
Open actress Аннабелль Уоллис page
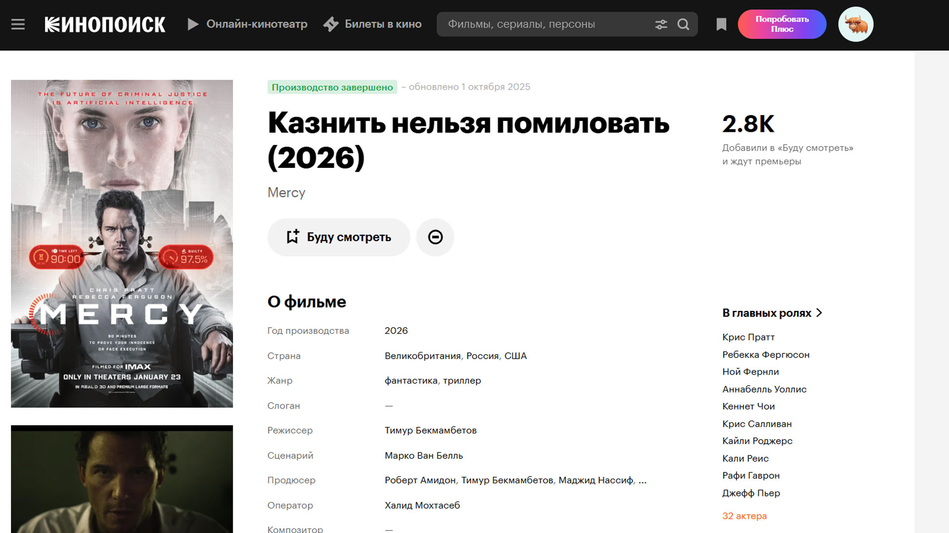pos(764,389)
